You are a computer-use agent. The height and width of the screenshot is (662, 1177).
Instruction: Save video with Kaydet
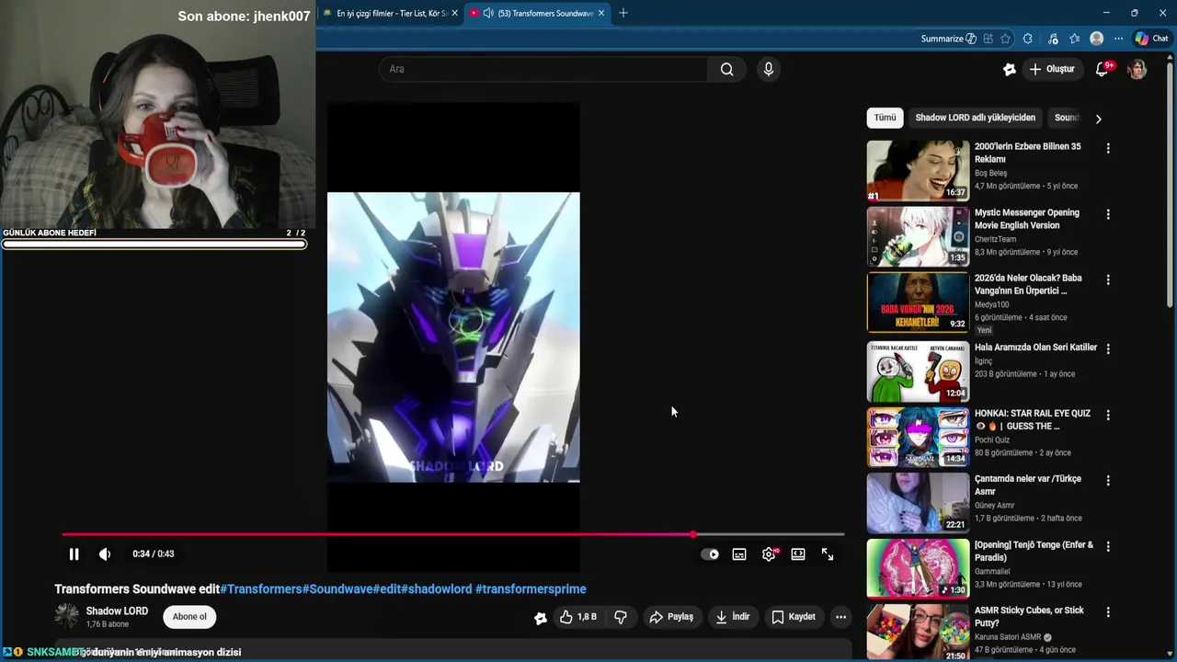tap(794, 617)
